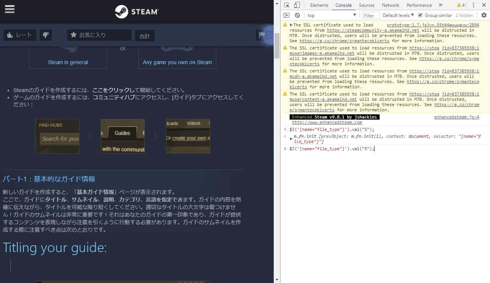The image size is (490, 283).
Task: Click the 2 hidden messages label
Action: [x=464, y=15]
